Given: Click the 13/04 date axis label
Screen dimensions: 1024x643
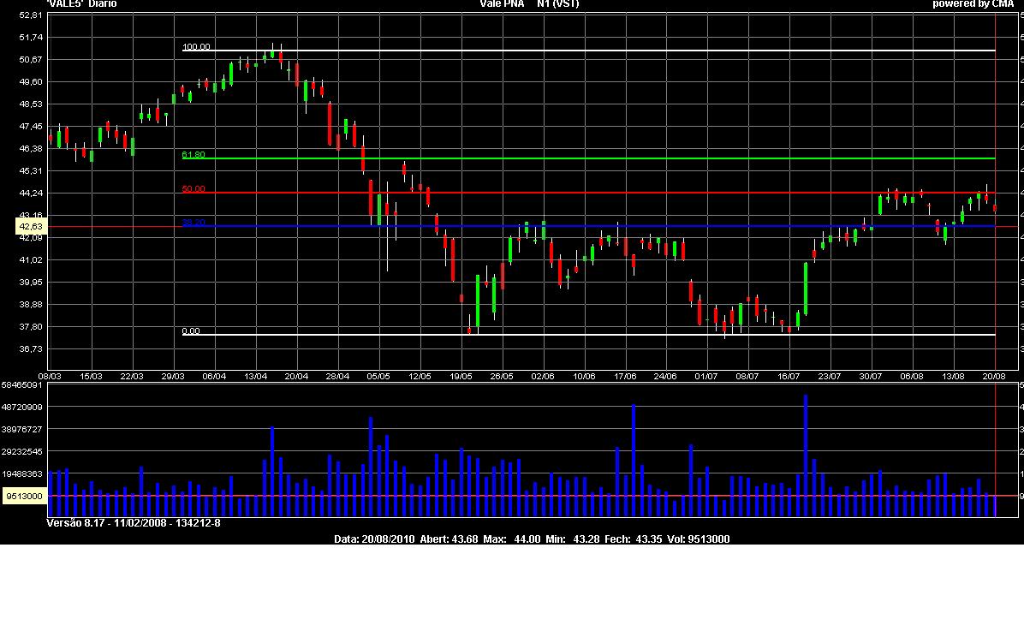Looking at the screenshot, I should tap(255, 376).
